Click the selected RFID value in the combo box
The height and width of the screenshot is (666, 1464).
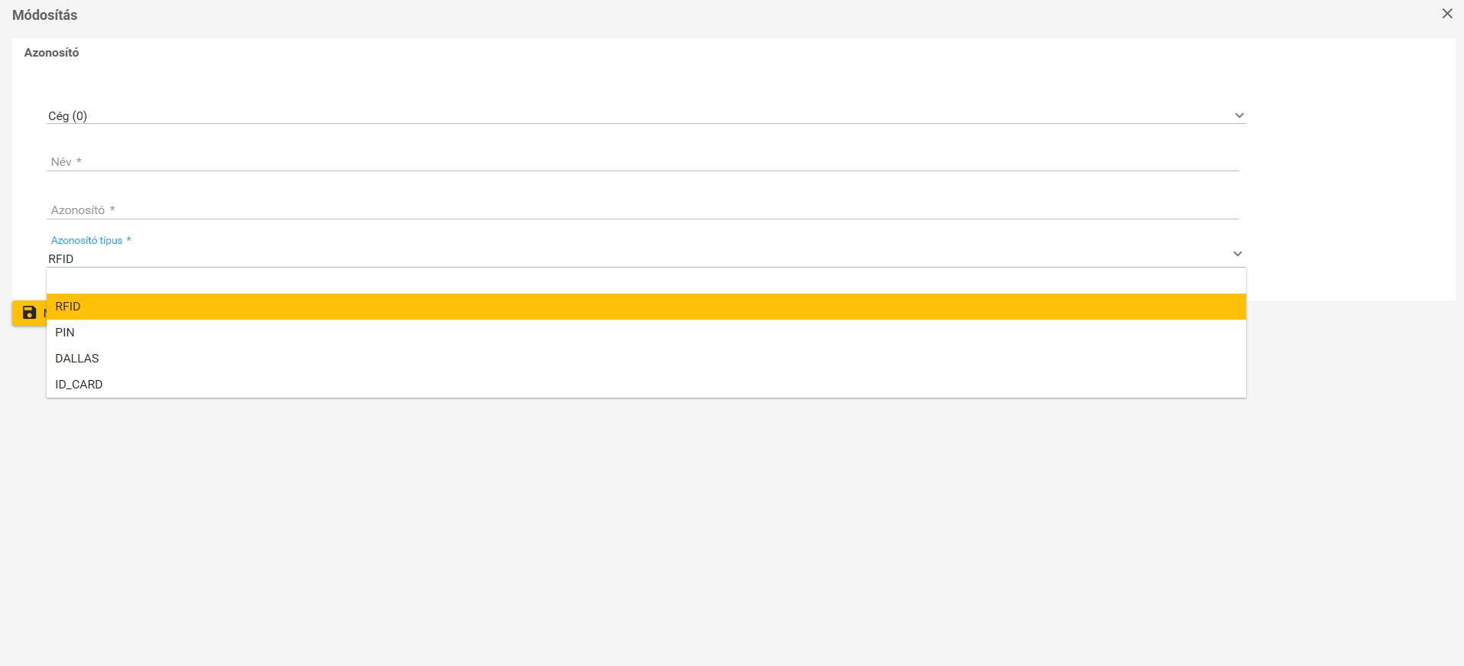coord(61,259)
